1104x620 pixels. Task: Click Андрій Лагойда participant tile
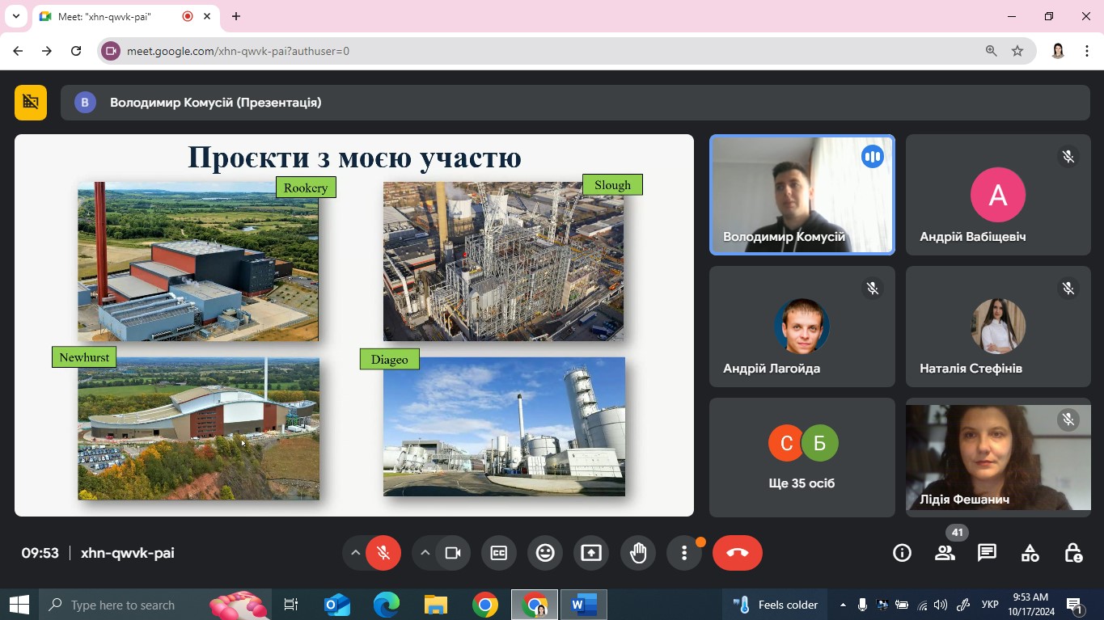tap(802, 327)
